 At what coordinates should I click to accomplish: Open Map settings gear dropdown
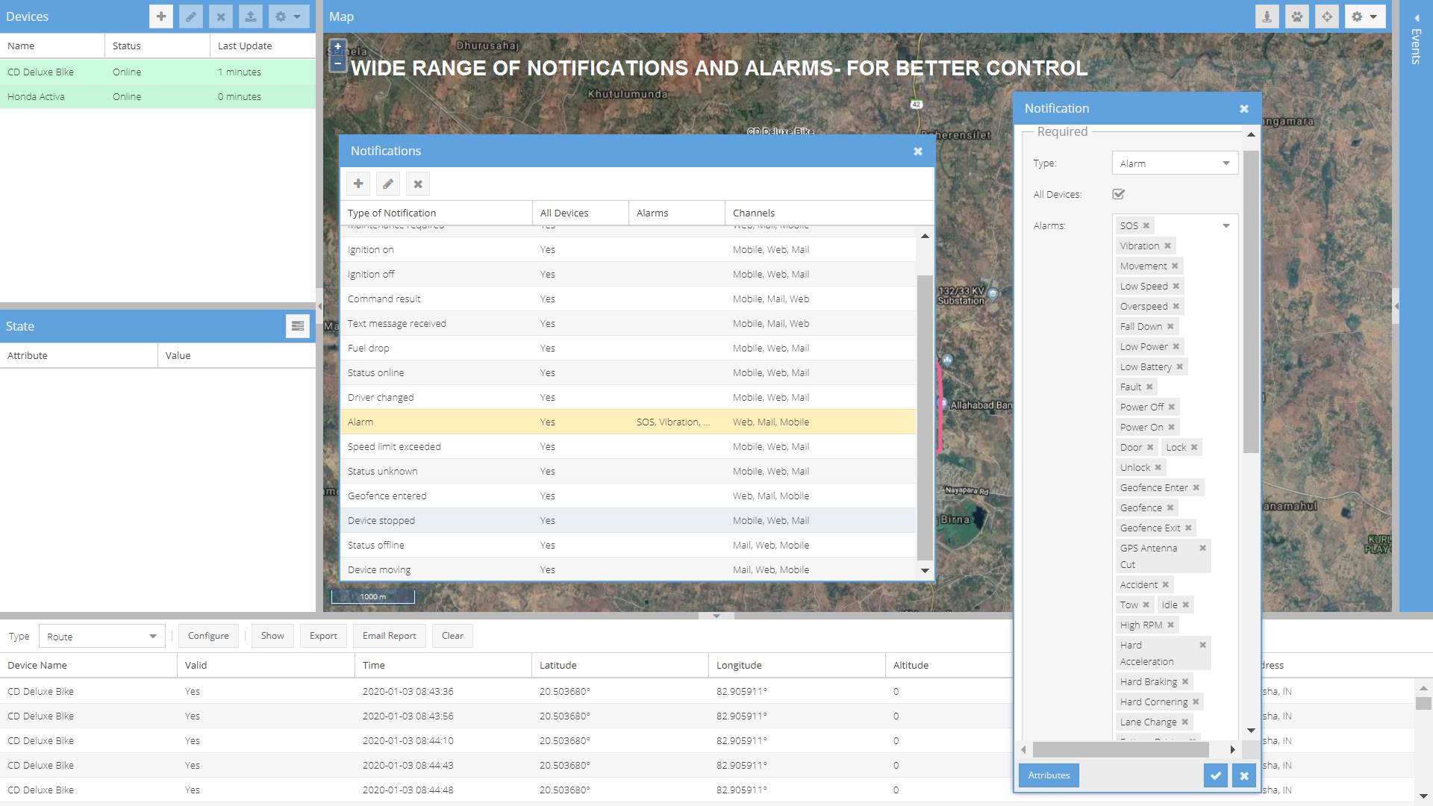[x=1365, y=16]
